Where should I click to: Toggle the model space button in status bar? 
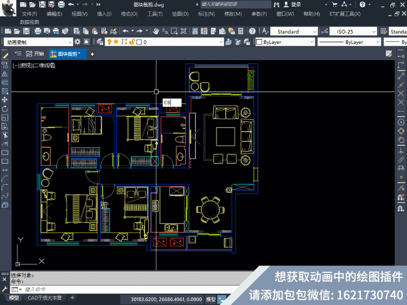click(x=211, y=299)
